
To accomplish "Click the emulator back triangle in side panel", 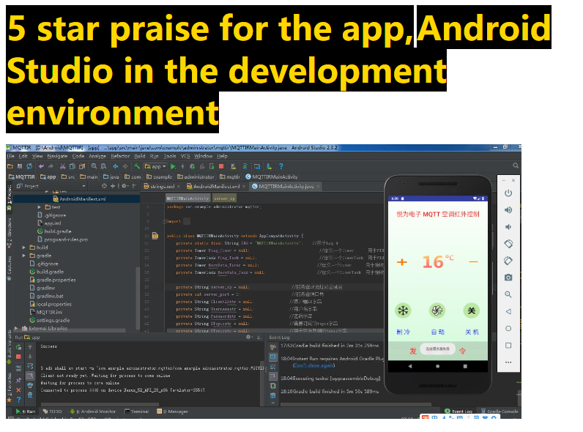I will [508, 311].
